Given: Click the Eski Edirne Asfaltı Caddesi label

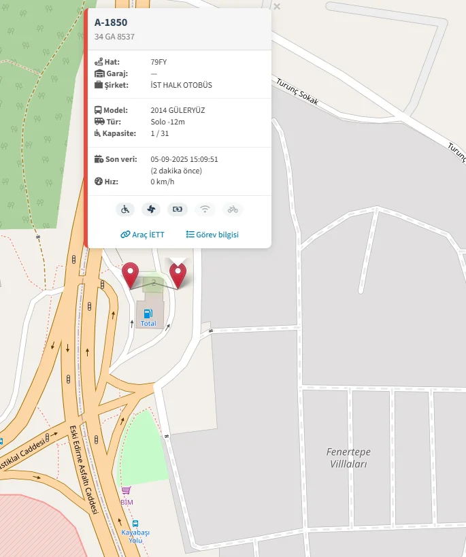Looking at the screenshot, I should 84,470.
